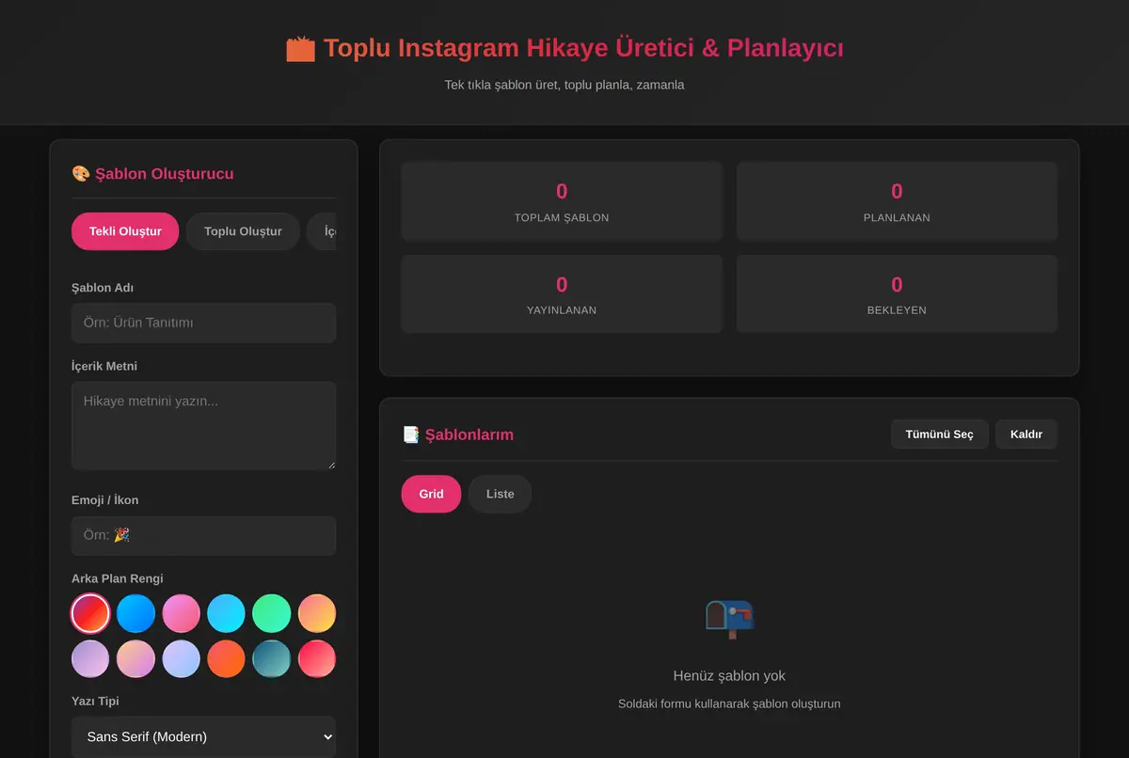Open the Toplu Oluştur tab
The height and width of the screenshot is (758, 1129).
243,231
